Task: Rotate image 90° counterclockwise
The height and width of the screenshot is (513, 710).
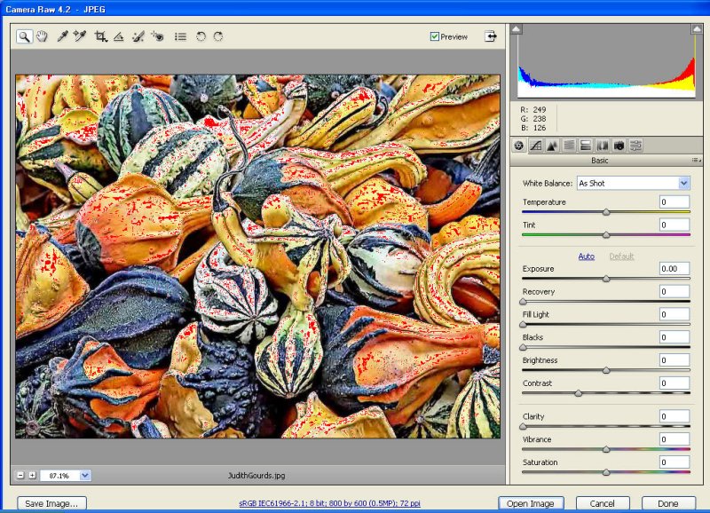Action: point(201,36)
